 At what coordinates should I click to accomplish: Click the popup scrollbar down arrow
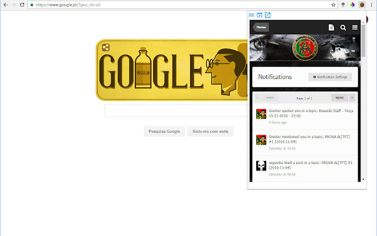point(363,179)
